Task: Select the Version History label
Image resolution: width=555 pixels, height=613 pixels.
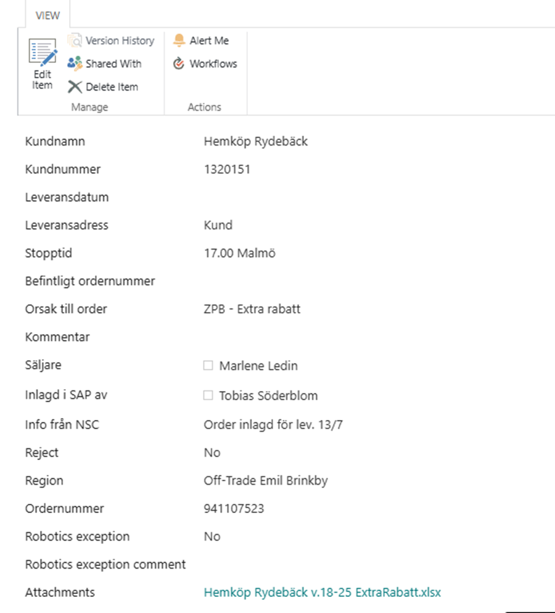Action: [x=120, y=41]
